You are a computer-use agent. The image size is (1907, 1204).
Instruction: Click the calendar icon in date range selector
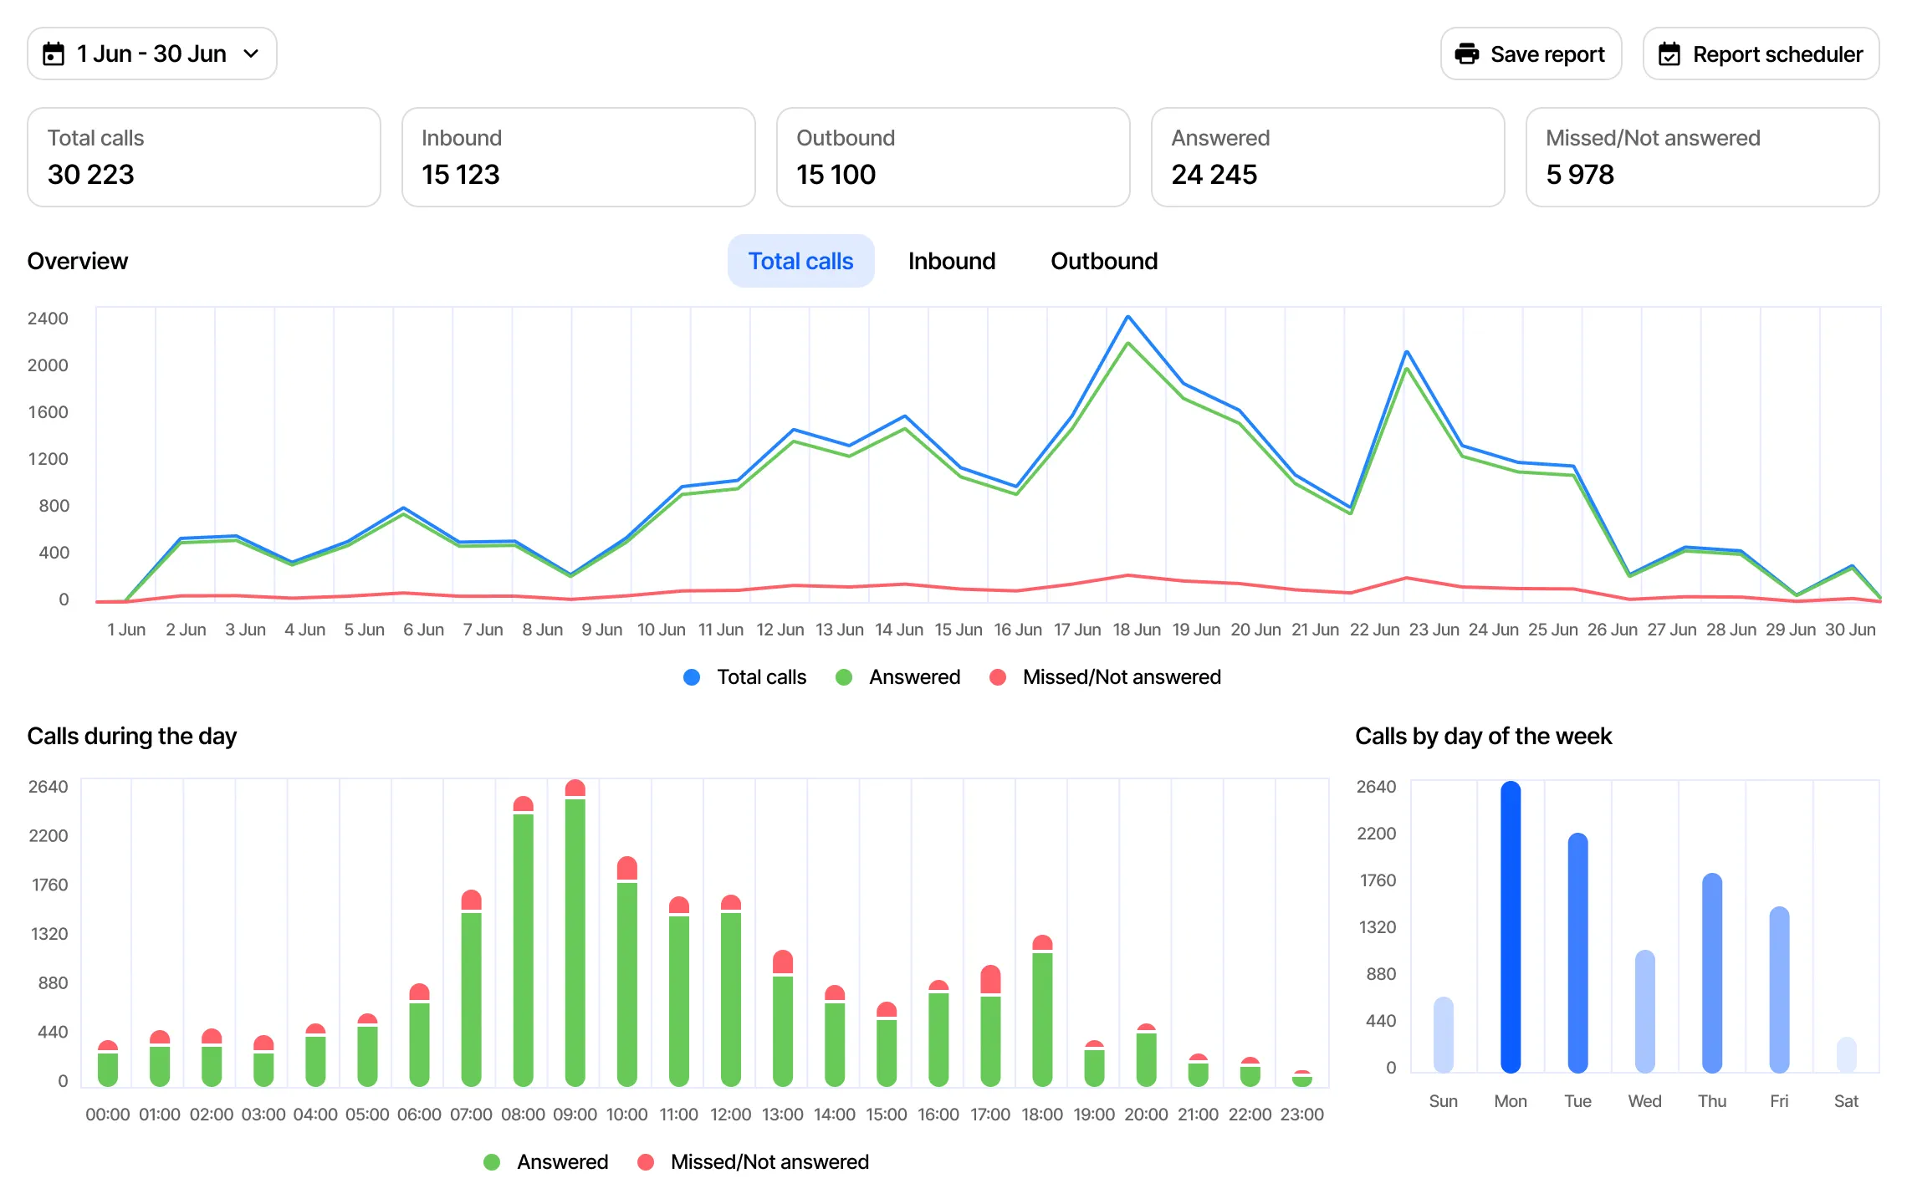pos(54,54)
